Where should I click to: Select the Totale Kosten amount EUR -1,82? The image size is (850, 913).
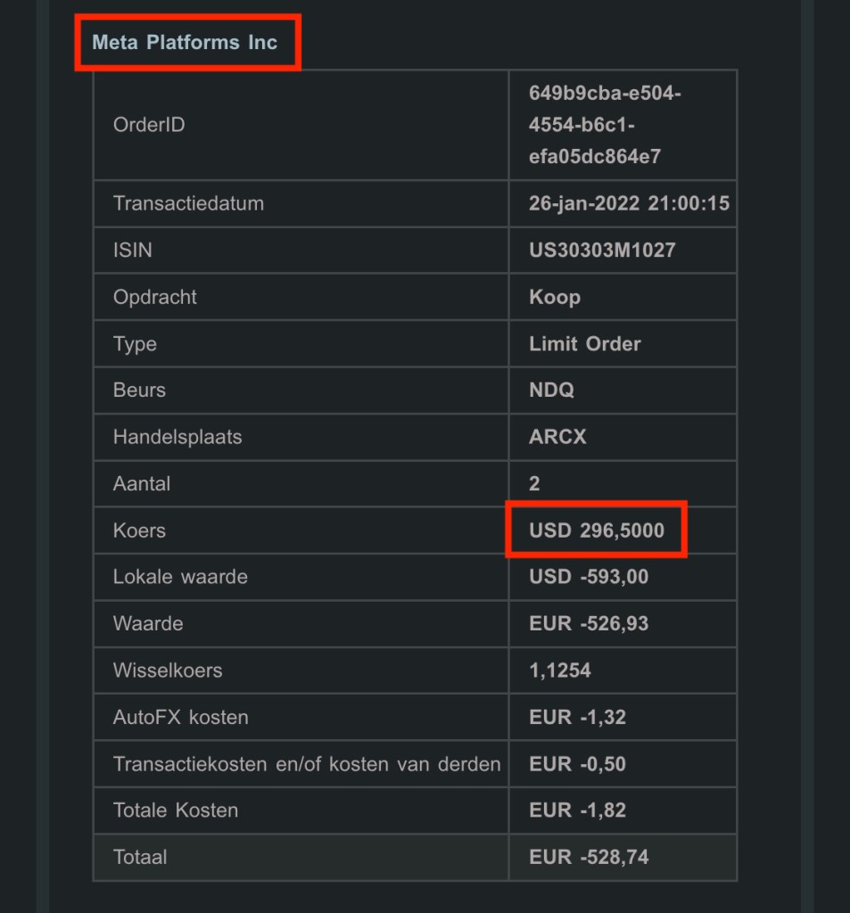(577, 810)
